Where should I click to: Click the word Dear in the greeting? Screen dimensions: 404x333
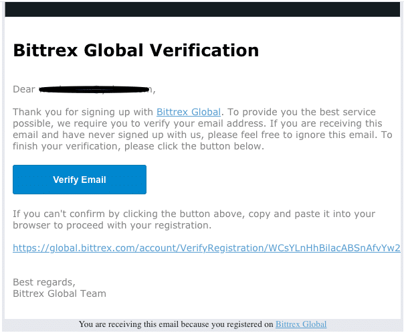coord(24,89)
